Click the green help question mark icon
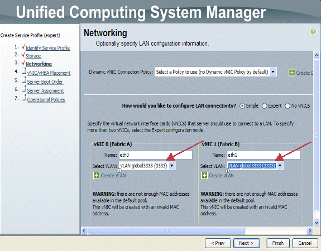Image resolution: width=321 pixels, height=251 pixels. (x=313, y=31)
